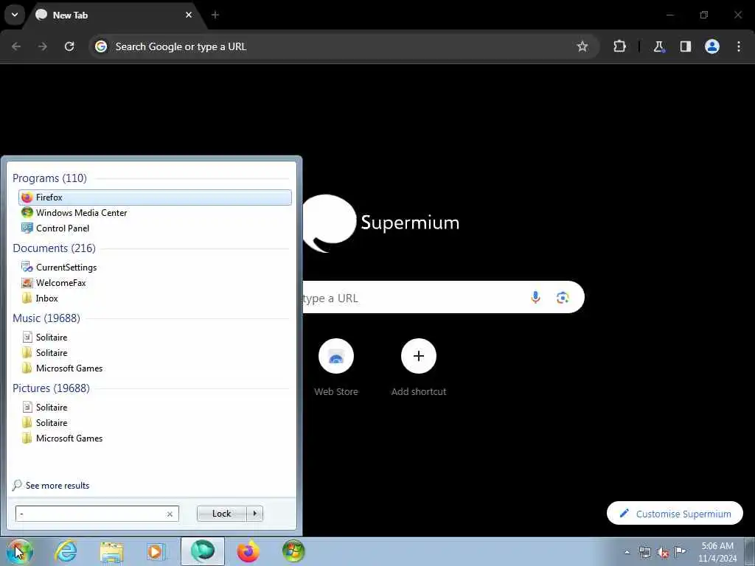
Task: Open Windows Media Player from taskbar
Action: tap(156, 551)
